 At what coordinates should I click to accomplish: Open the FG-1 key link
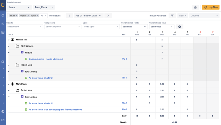[x=124, y=59]
